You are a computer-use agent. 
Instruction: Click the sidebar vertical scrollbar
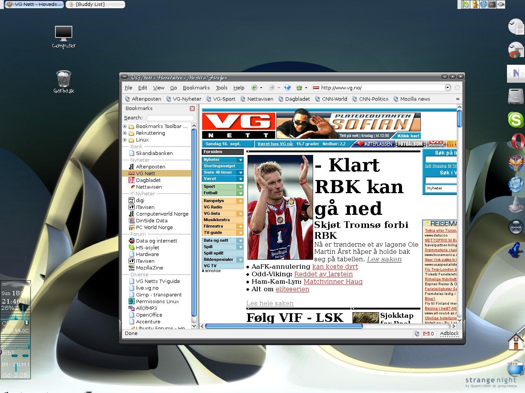[194, 223]
